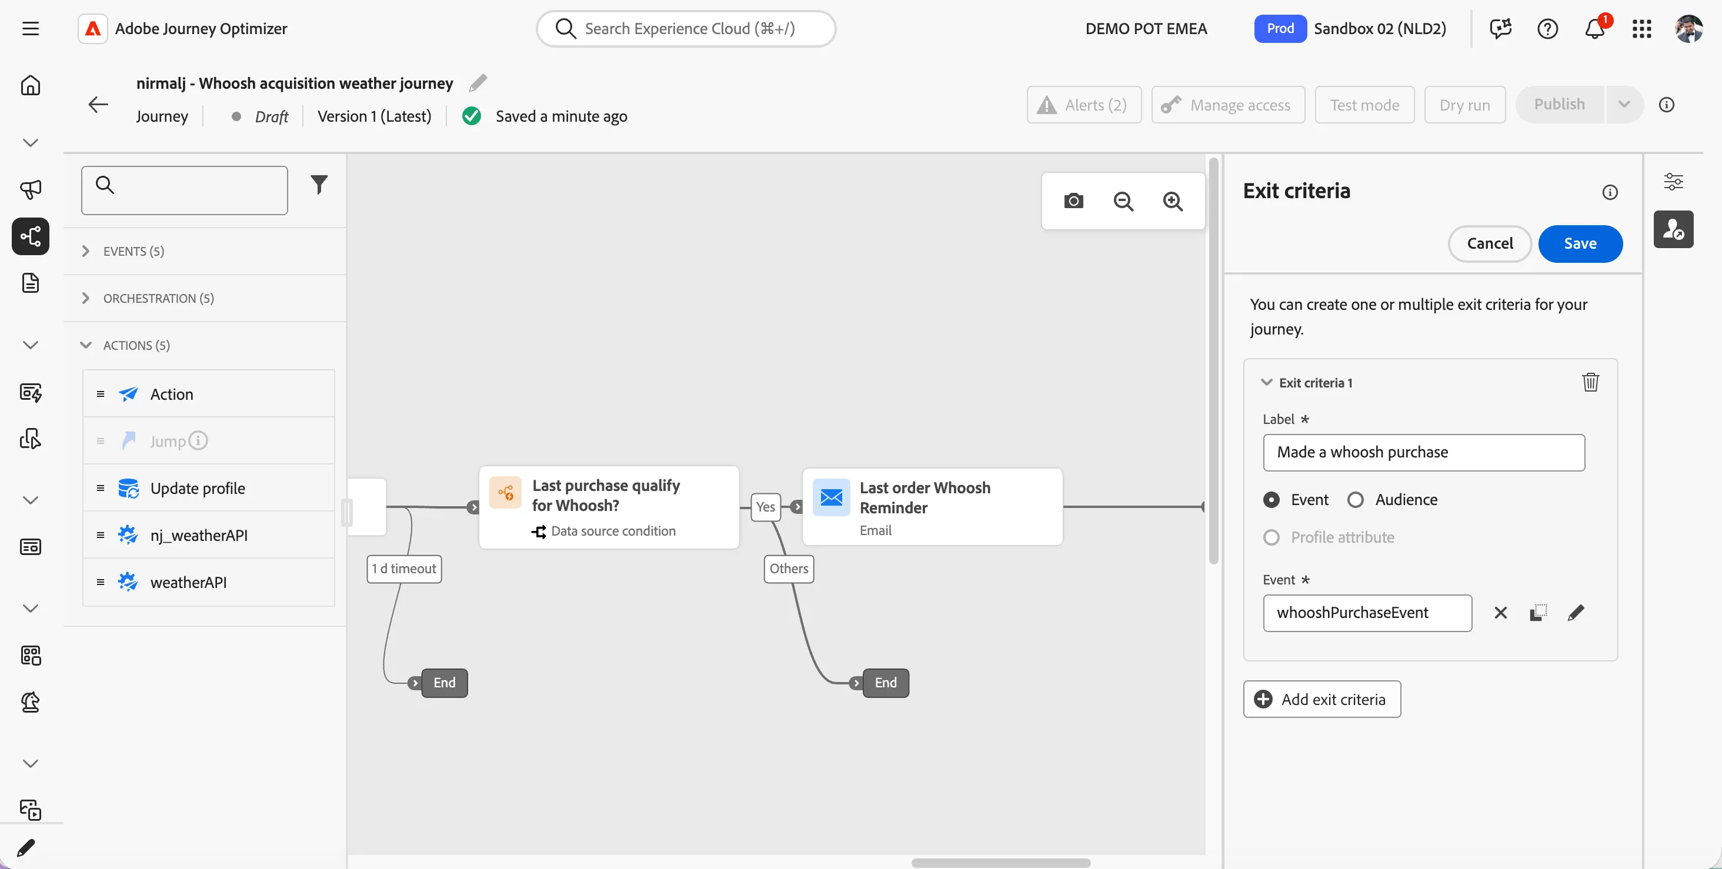Screen dimensions: 1722x869
Task: Select the nj_weatherAPI action
Action: tap(209, 536)
